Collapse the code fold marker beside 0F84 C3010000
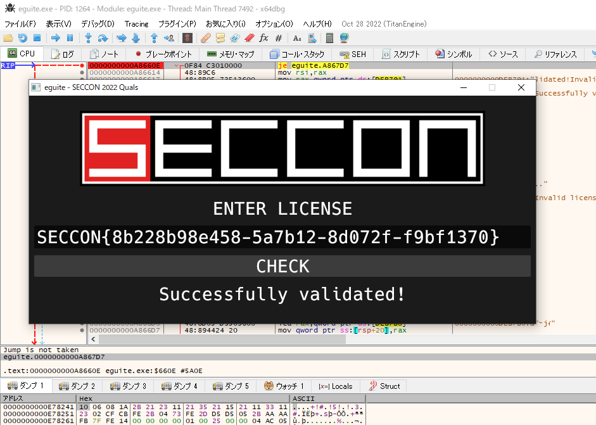The image size is (596, 425). click(x=176, y=65)
